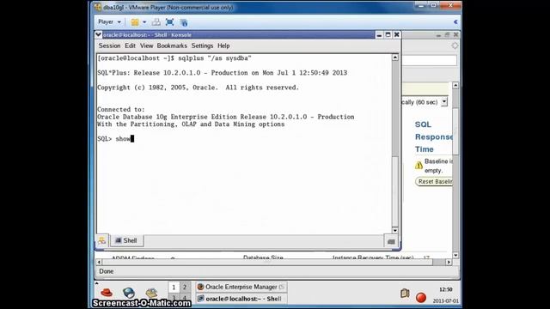Click the Konsole terminal scroll down arrow
Image resolution: width=550 pixels, height=309 pixels.
(x=395, y=230)
